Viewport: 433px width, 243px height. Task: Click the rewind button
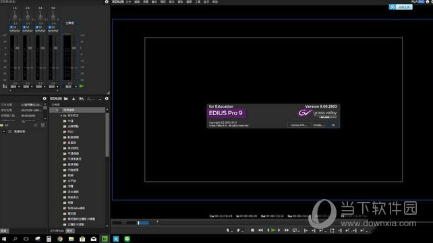260,230
